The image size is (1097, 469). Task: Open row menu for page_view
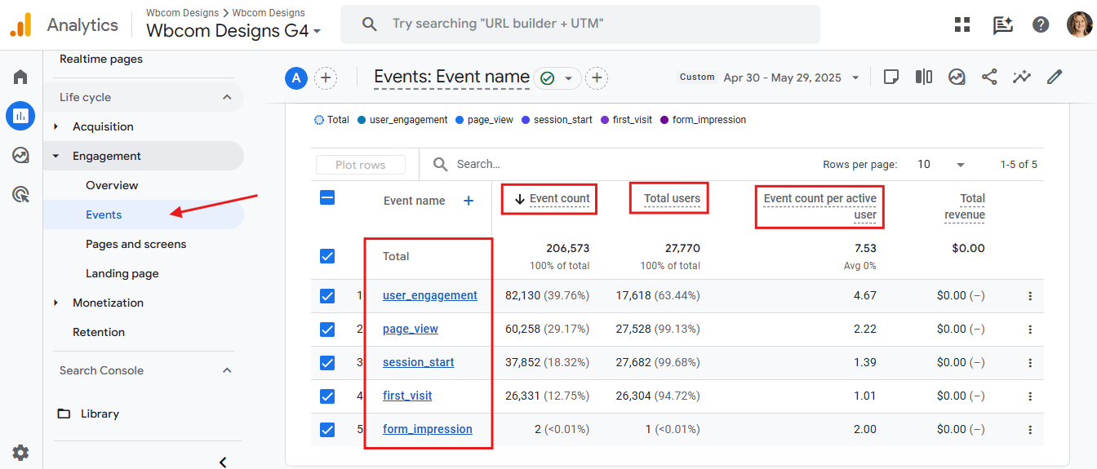click(x=1030, y=330)
